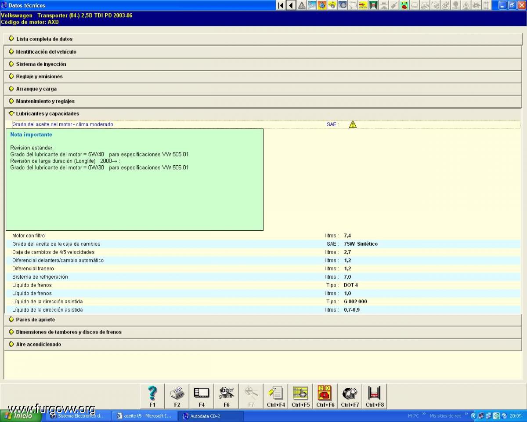Click the green vehicle lift toolbar icon

(373, 5)
